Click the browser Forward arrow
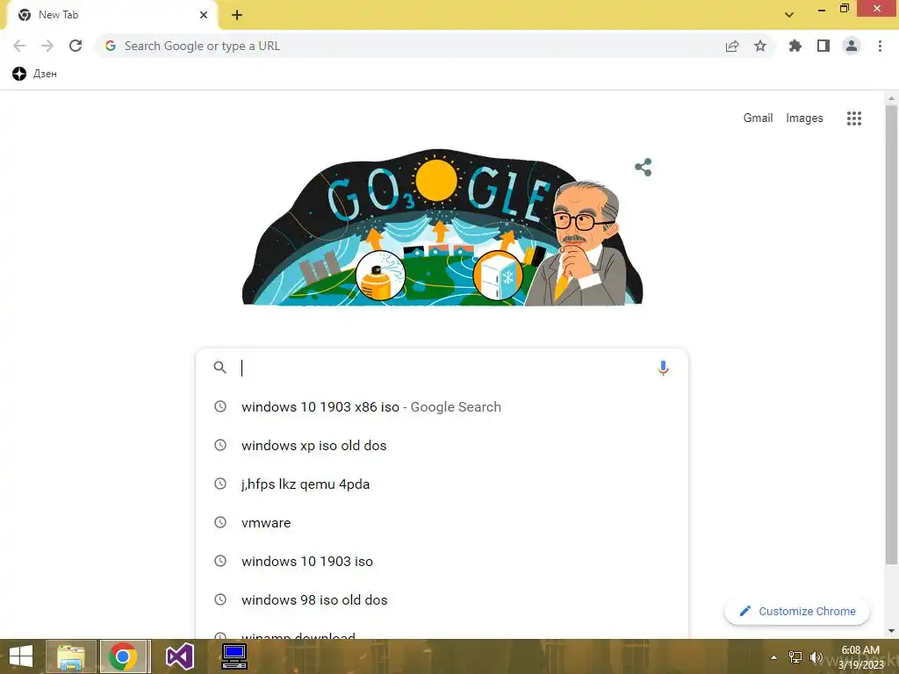Image resolution: width=899 pixels, height=674 pixels. pyautogui.click(x=47, y=46)
